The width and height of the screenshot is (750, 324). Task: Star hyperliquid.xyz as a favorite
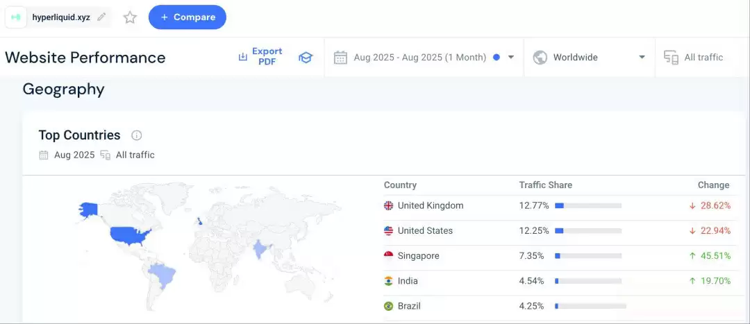pos(130,17)
